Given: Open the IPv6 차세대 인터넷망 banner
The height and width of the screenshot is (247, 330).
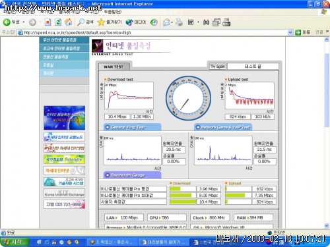Looking at the screenshot, I should (x=64, y=148).
